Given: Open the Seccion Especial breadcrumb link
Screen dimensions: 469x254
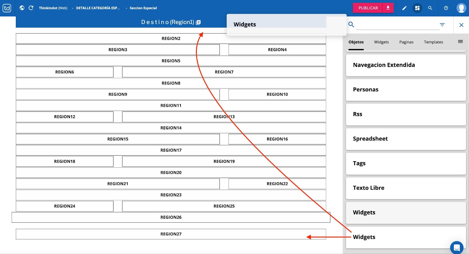Looking at the screenshot, I should coord(143,8).
